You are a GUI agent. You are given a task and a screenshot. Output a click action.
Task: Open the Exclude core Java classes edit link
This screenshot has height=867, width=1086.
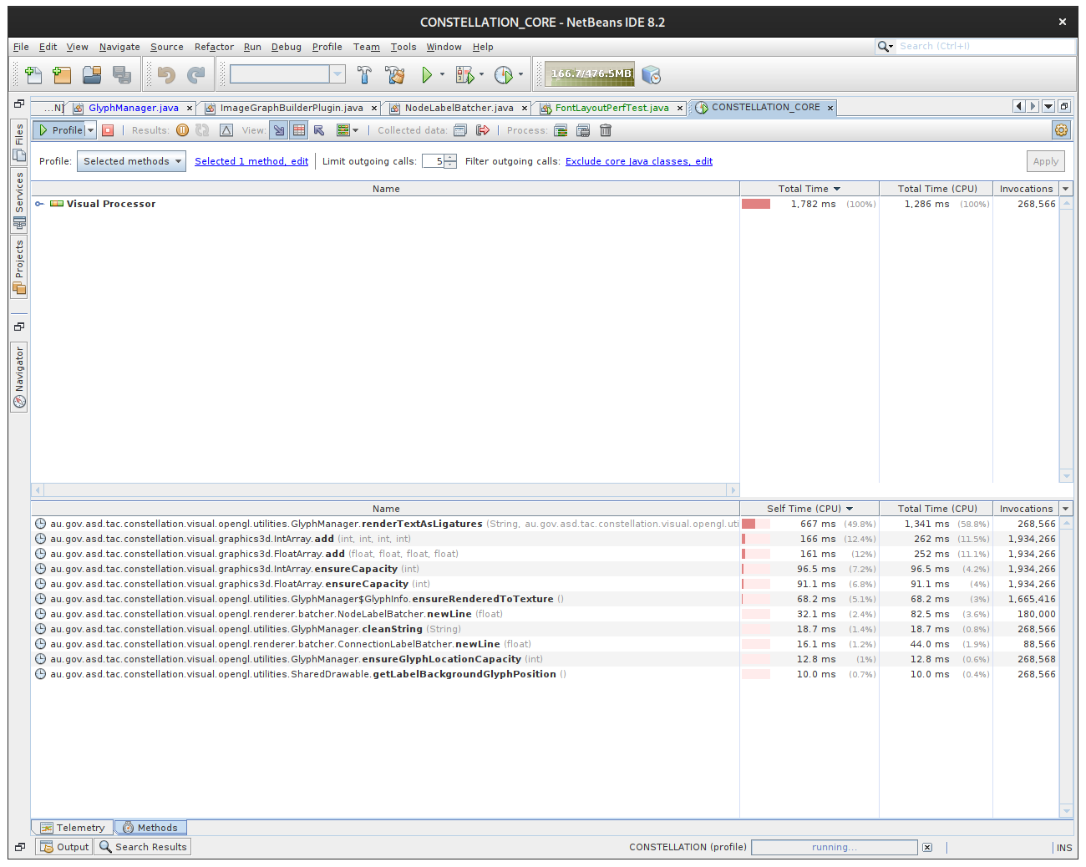point(639,160)
